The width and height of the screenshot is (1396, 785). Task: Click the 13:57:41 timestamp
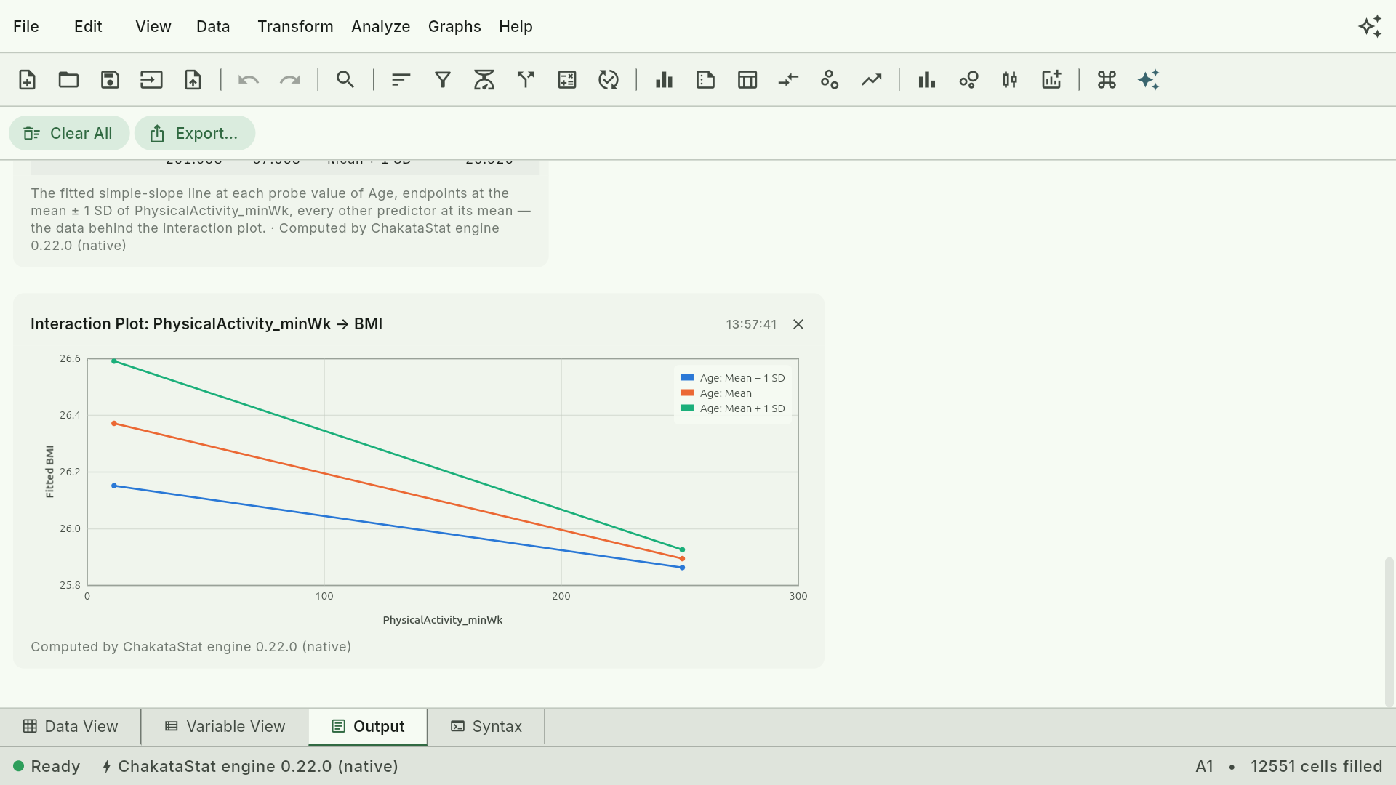point(751,324)
